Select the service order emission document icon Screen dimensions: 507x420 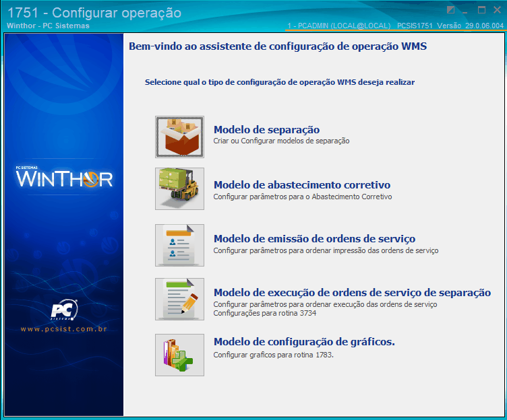tap(179, 246)
